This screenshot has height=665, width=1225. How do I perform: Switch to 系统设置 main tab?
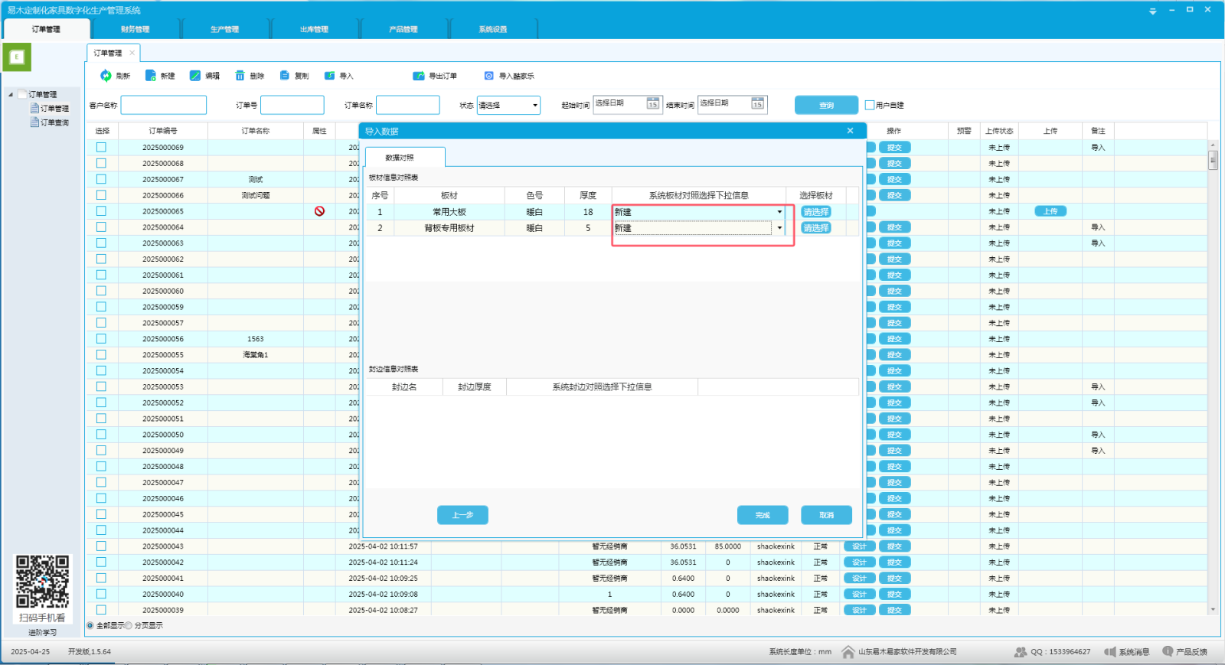pos(493,29)
